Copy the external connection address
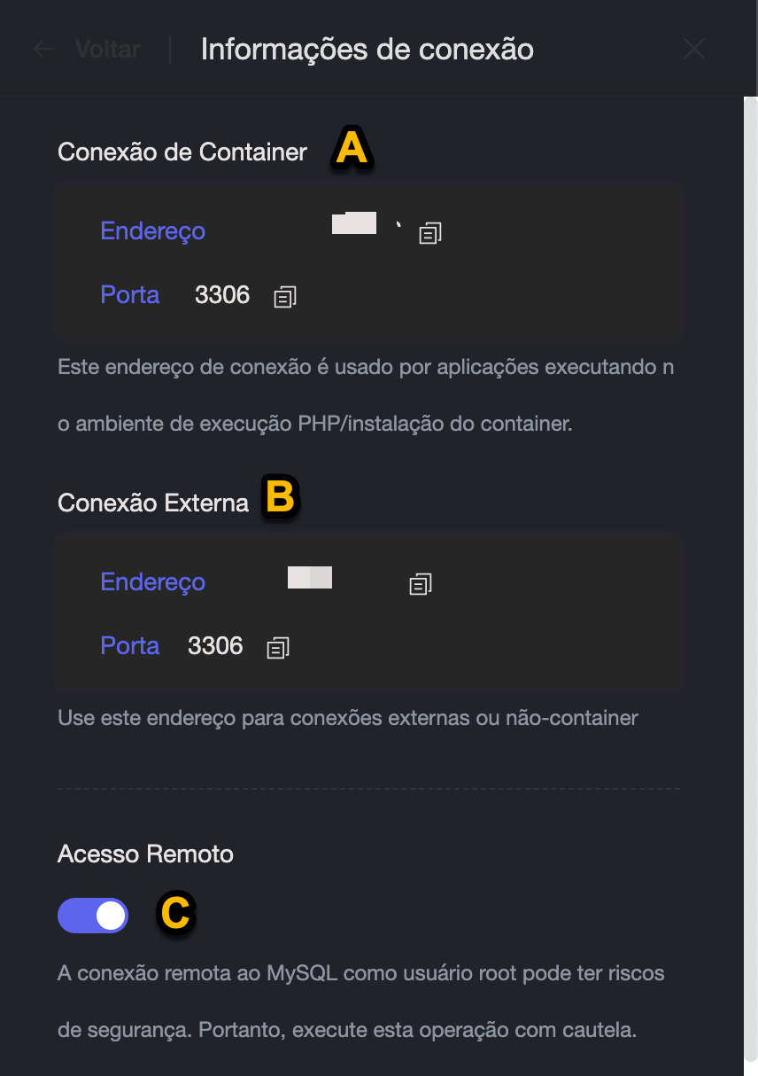 tap(420, 584)
